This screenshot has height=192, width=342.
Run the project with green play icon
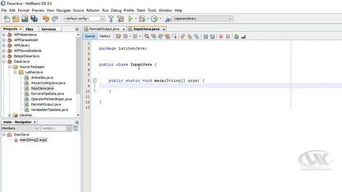[x=130, y=19]
